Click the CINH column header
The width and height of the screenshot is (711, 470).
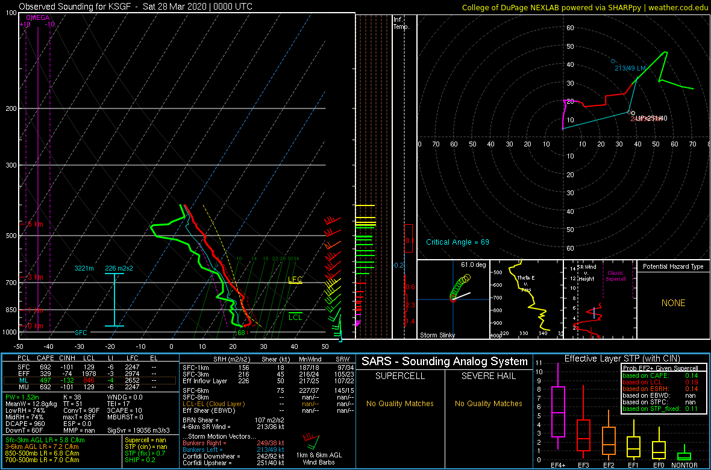click(x=66, y=359)
